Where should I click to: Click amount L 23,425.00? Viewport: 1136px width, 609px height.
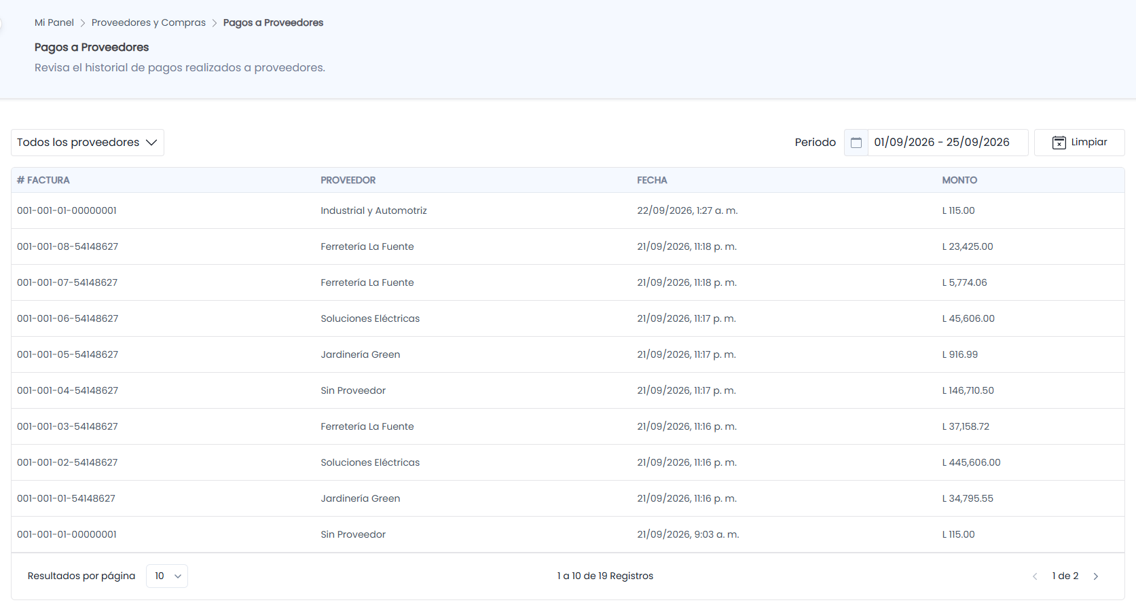coord(968,246)
